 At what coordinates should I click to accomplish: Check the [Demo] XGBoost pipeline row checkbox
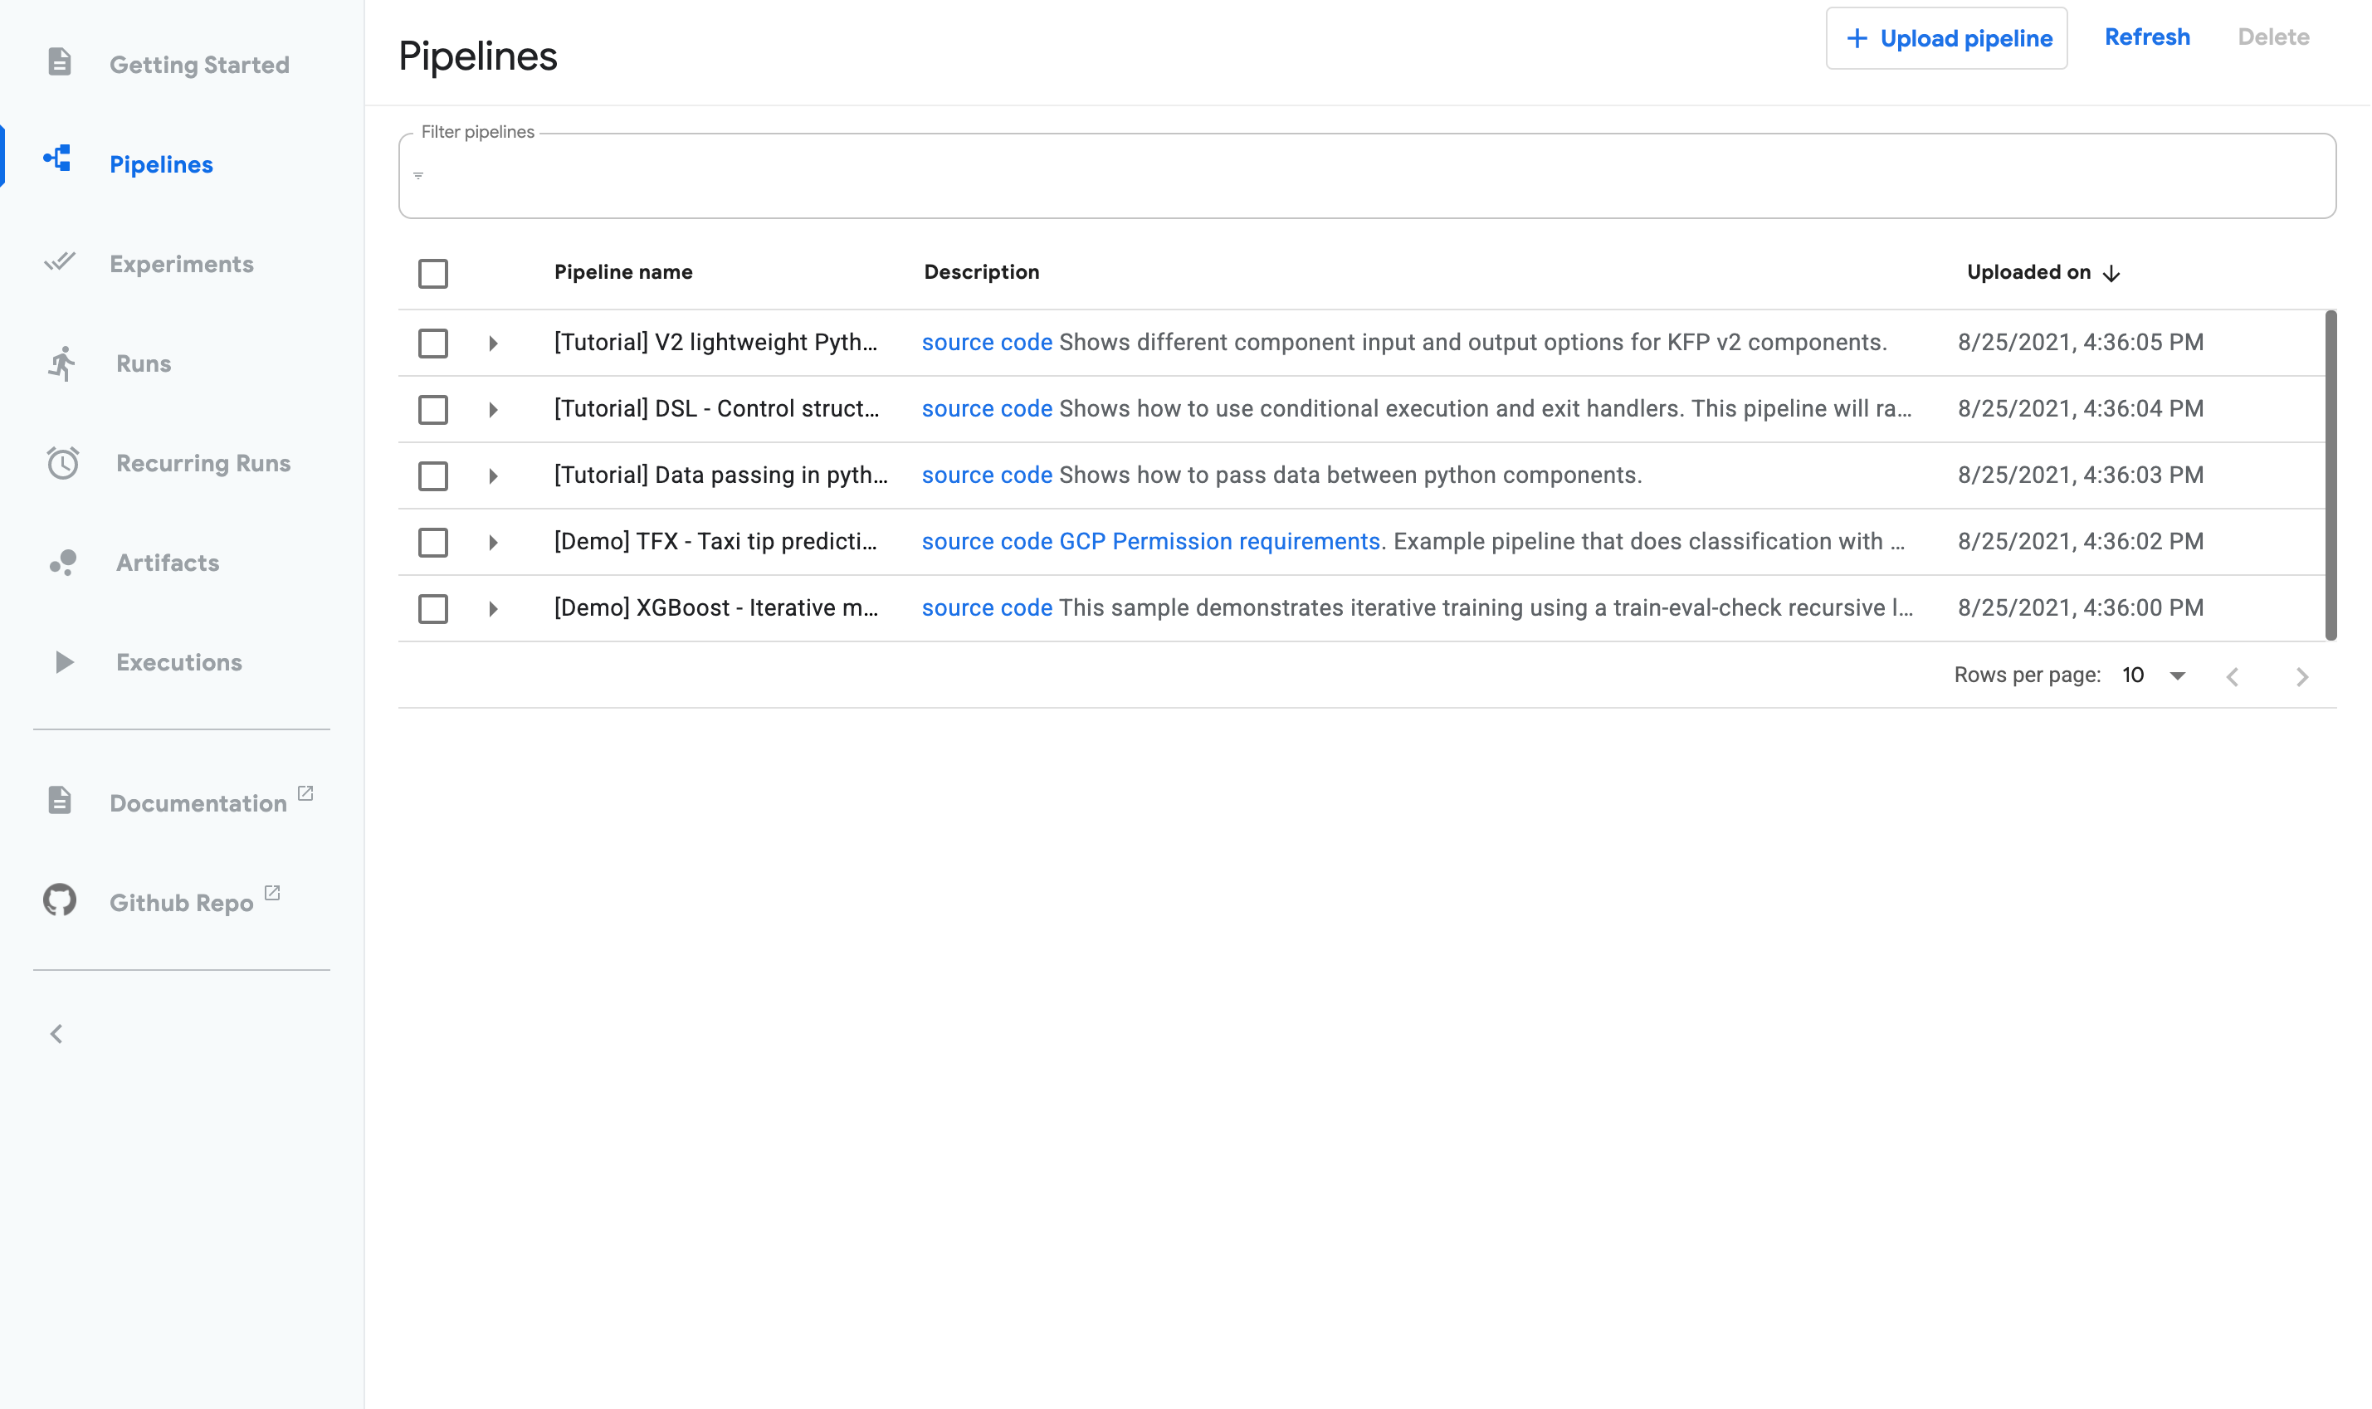tap(433, 608)
